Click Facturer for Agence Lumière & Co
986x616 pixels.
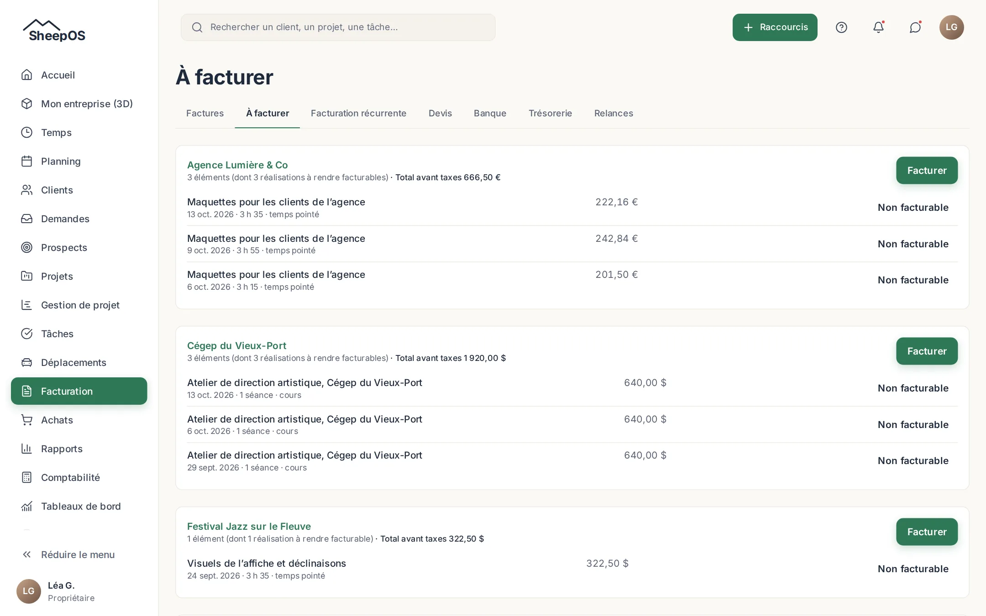click(x=927, y=170)
